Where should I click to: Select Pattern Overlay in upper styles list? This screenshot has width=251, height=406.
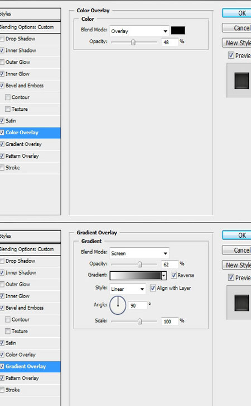coord(22,156)
